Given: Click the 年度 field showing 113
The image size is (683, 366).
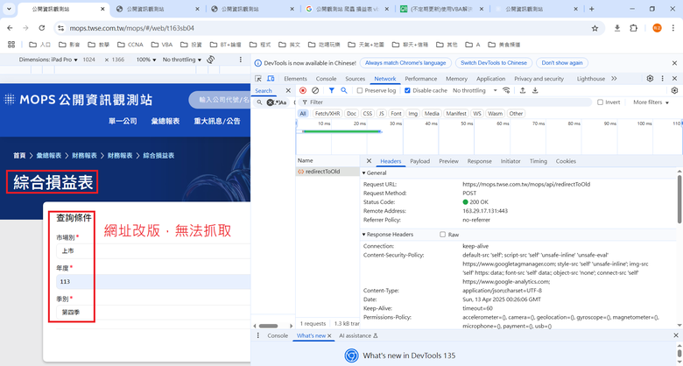Looking at the screenshot, I should click(x=153, y=282).
